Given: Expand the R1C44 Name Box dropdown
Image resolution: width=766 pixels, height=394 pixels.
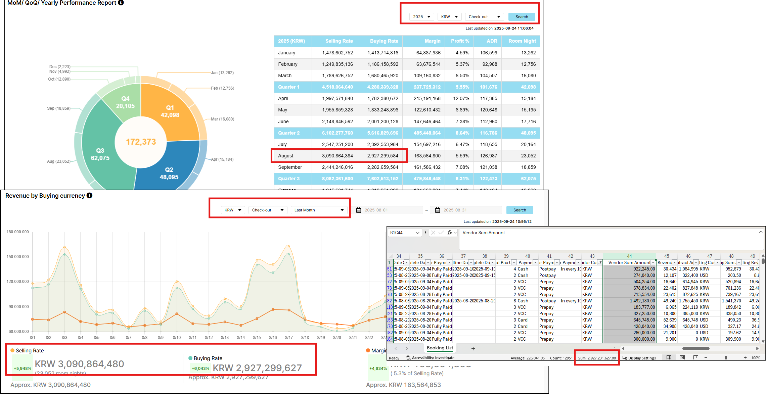Looking at the screenshot, I should 417,233.
